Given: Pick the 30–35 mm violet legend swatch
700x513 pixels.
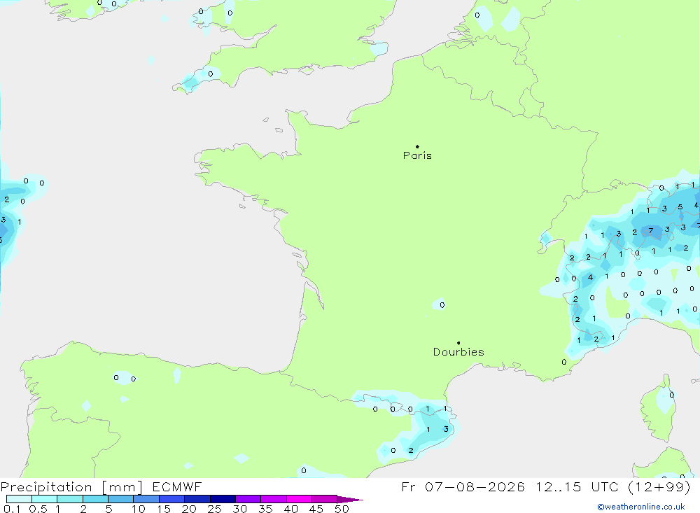Looking at the screenshot, I should (248, 499).
